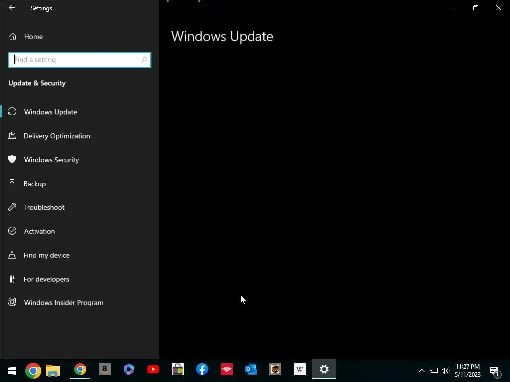This screenshot has width=510, height=382.
Task: Open Delivery Optimization page
Action: [x=49, y=136]
